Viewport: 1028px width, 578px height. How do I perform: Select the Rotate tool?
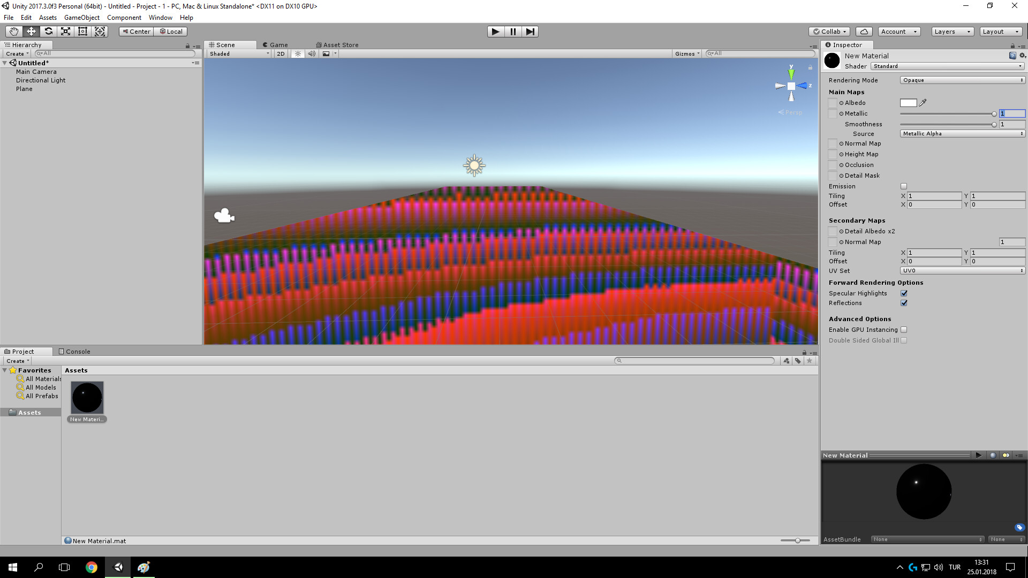click(48, 32)
